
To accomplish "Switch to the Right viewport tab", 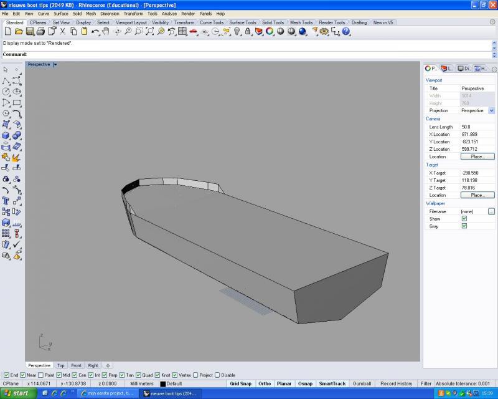I will tap(93, 365).
